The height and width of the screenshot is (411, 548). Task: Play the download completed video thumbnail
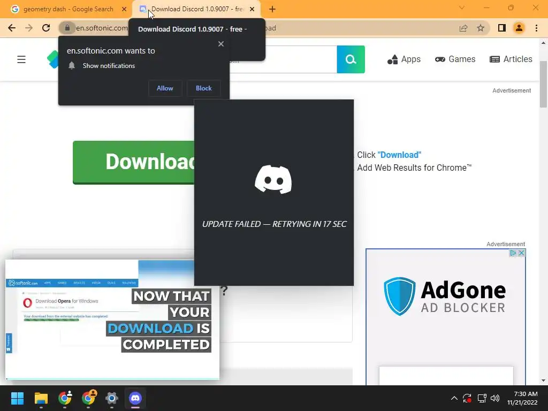coord(112,319)
